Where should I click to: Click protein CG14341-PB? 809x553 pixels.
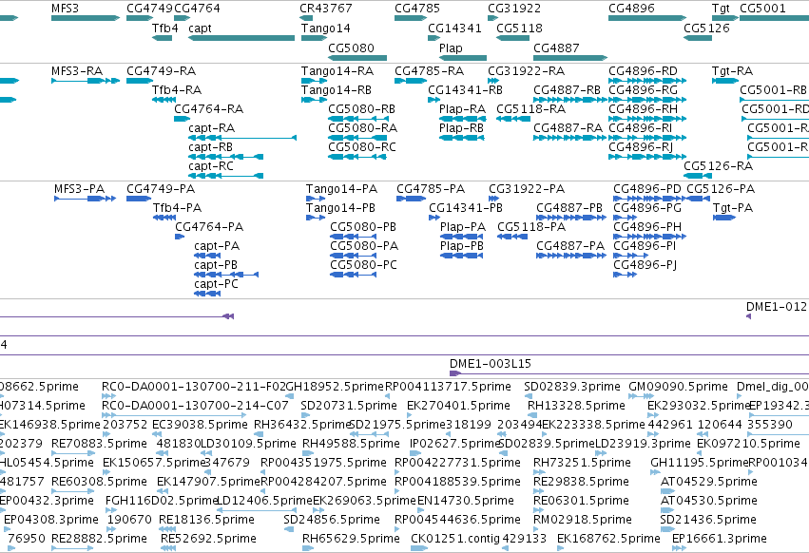[434, 218]
